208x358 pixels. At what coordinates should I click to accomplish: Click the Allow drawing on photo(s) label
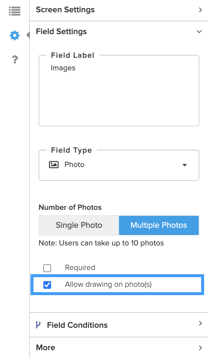coord(108,284)
